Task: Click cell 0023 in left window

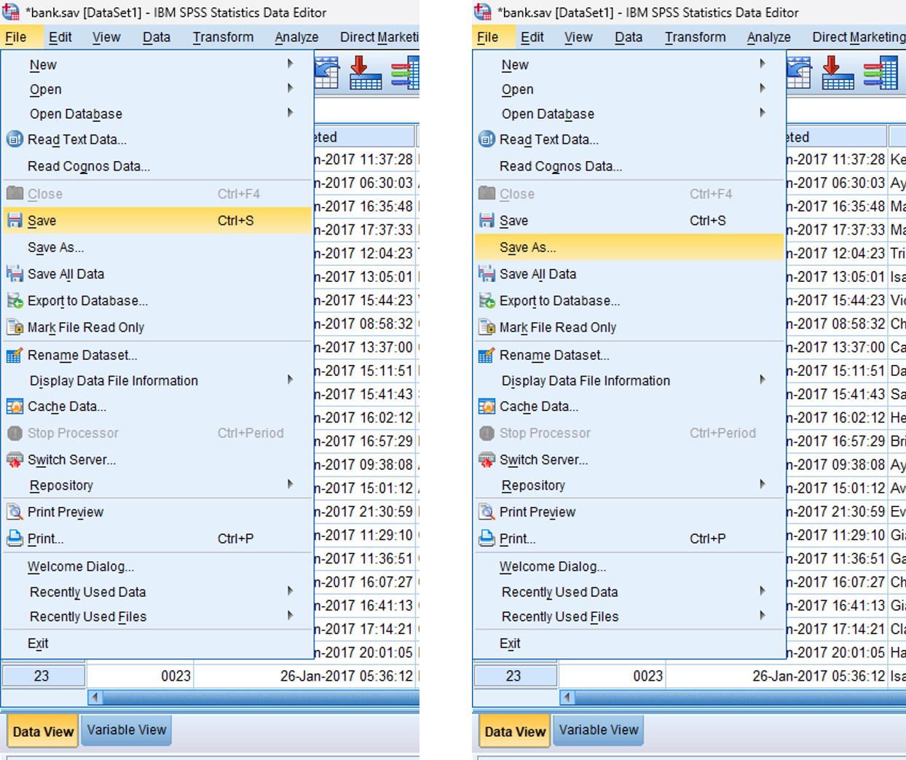Action: point(141,676)
